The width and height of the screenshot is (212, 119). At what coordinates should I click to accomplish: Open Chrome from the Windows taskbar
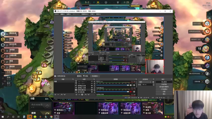tap(51, 117)
